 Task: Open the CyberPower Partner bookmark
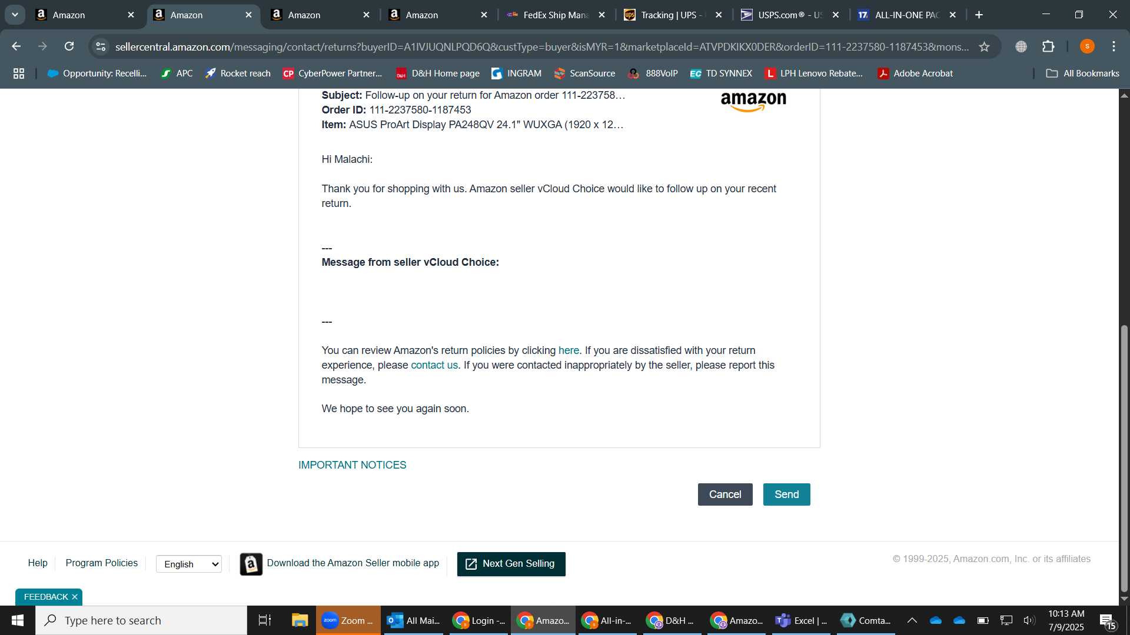(333, 73)
